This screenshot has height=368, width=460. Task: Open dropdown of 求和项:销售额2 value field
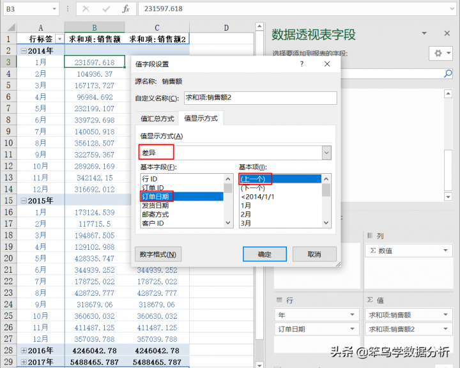pos(446,328)
